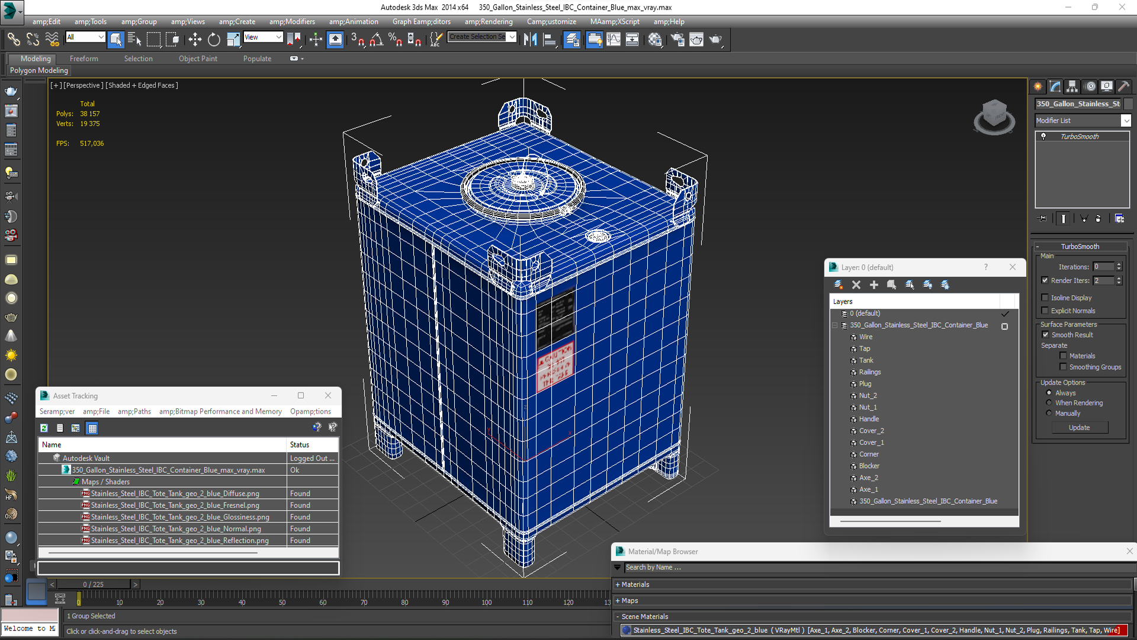Select the Manually update radio button
Screen dimensions: 1137x640
pos(1049,413)
